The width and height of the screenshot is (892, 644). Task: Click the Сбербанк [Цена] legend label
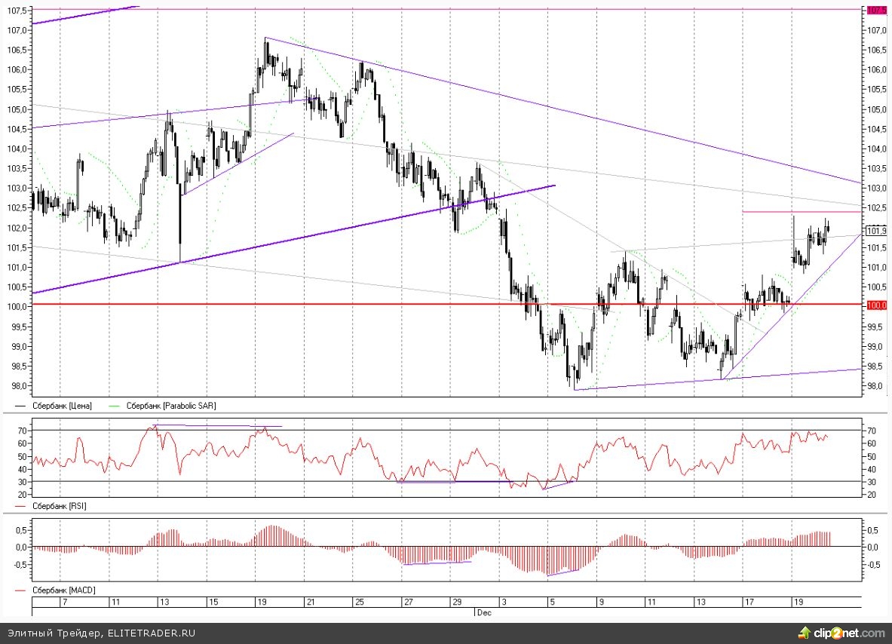pos(62,406)
